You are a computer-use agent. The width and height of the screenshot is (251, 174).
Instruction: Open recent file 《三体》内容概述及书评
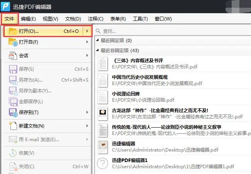[173, 64]
